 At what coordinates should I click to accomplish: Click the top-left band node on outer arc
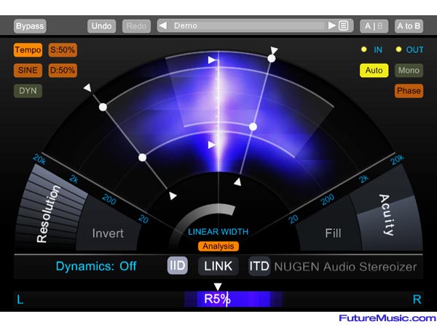[103, 107]
